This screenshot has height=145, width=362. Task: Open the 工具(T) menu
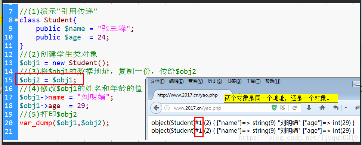(253, 81)
